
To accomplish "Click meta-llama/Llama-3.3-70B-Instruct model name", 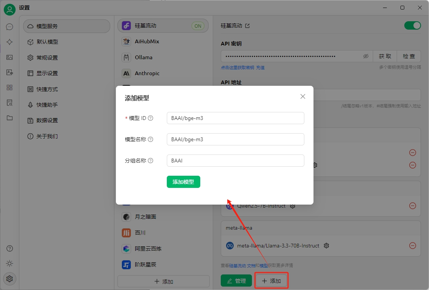I will point(278,246).
